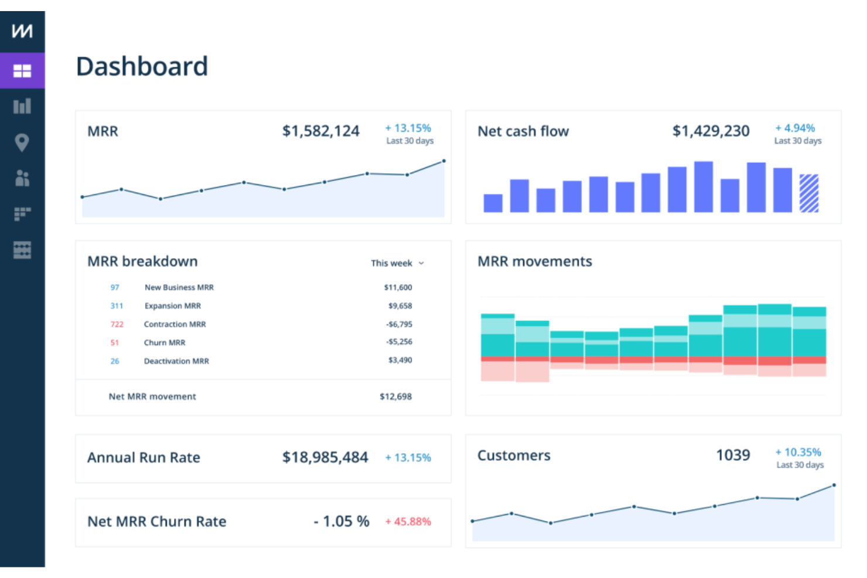The image size is (867, 578).
Task: Select the New Business MRR row
Action: pos(261,288)
